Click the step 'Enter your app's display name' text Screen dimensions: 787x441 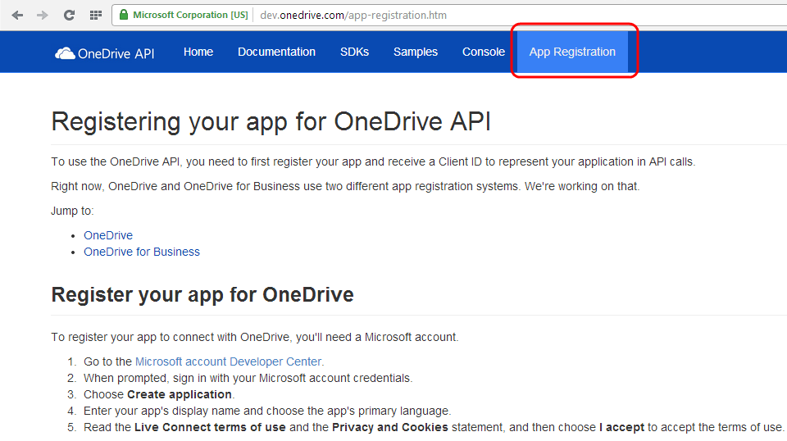tap(267, 411)
